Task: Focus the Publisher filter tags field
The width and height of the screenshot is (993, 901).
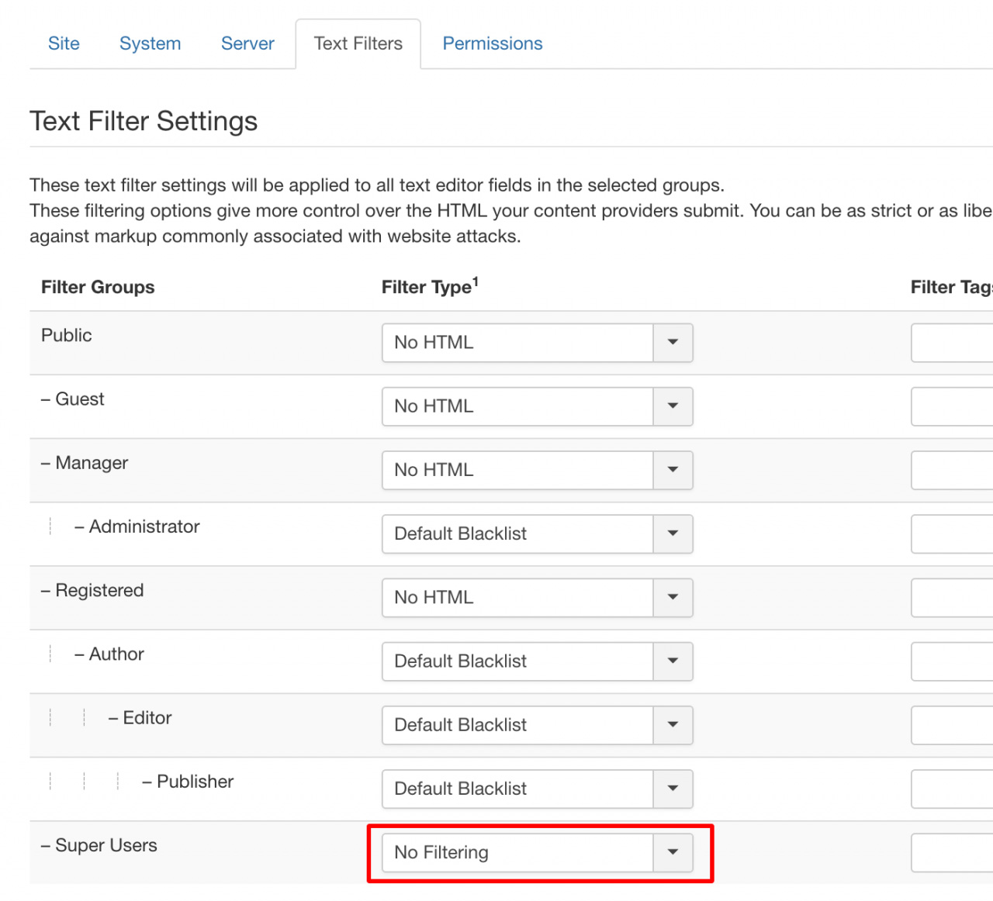Action: (x=952, y=789)
